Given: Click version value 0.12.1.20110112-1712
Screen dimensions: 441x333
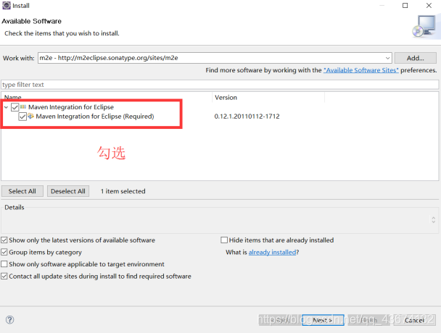Looking at the screenshot, I should 247,117.
